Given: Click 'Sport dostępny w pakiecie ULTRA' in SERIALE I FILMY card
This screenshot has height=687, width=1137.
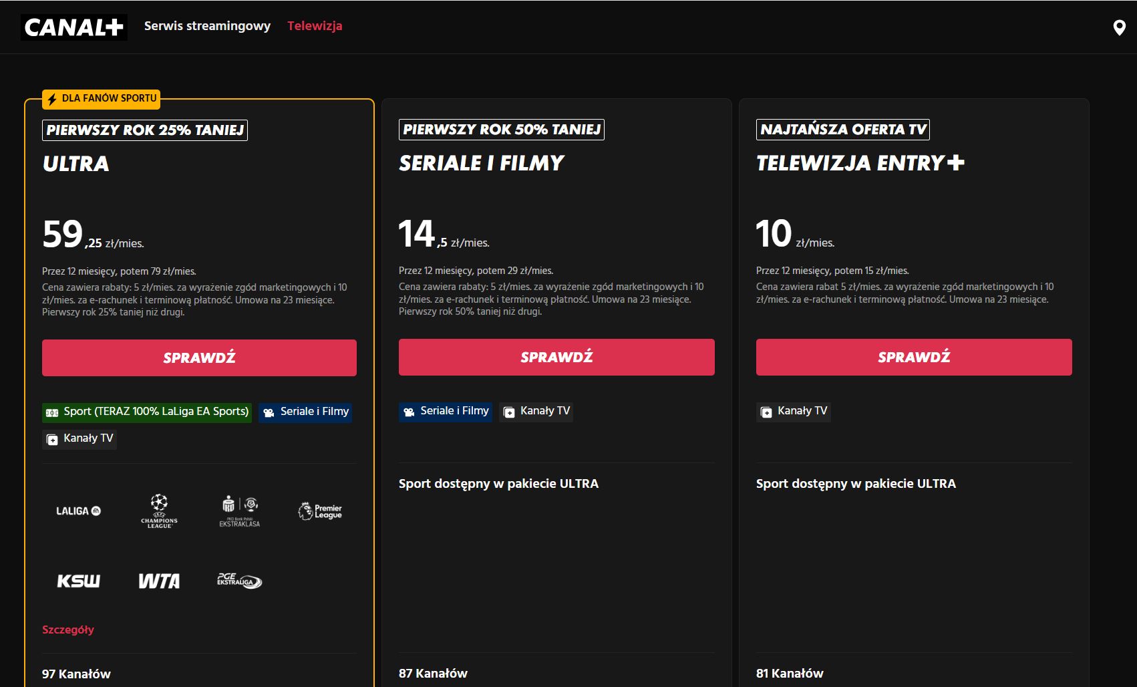Looking at the screenshot, I should point(498,484).
